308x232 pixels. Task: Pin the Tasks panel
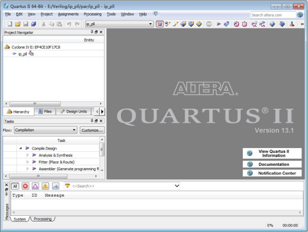(92, 121)
